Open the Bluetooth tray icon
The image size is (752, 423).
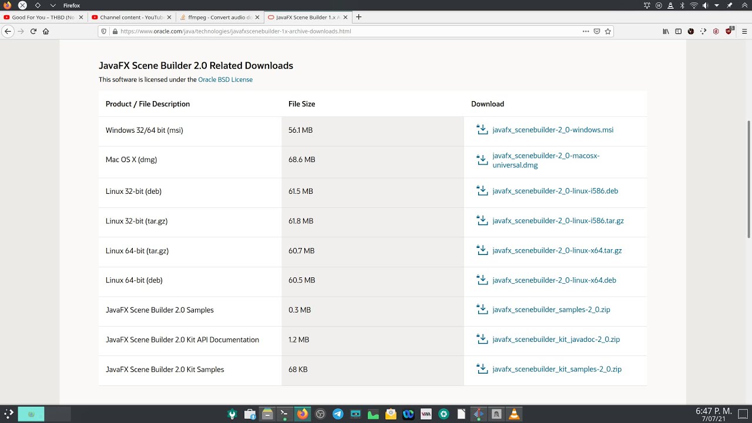[682, 5]
